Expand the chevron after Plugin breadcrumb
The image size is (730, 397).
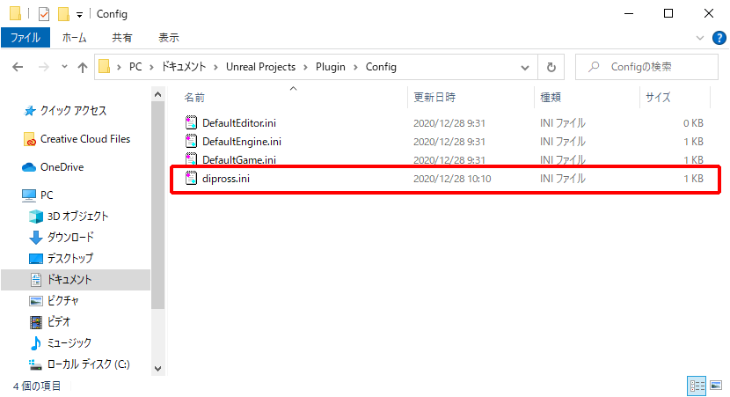(355, 67)
